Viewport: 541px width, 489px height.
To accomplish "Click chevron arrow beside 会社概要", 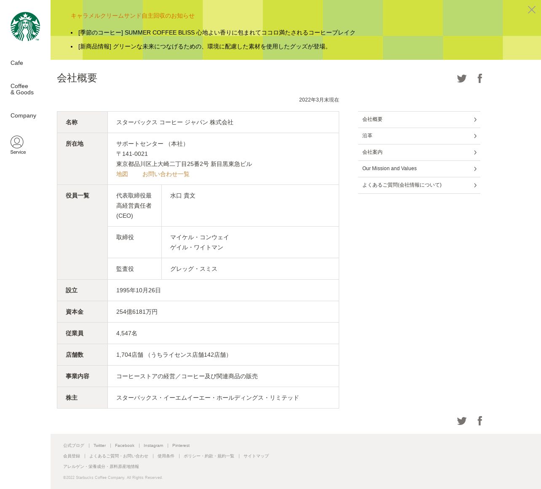I will [x=475, y=120].
